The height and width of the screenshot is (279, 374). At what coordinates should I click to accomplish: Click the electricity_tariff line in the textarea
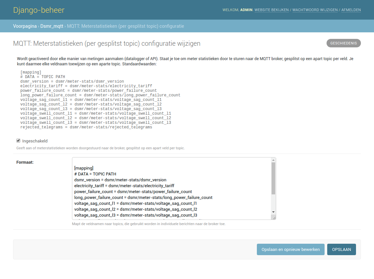pos(124,186)
